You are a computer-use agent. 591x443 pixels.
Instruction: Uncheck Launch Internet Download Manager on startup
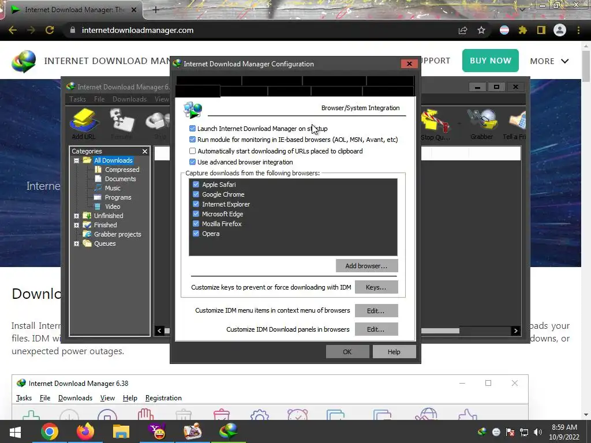pos(192,129)
